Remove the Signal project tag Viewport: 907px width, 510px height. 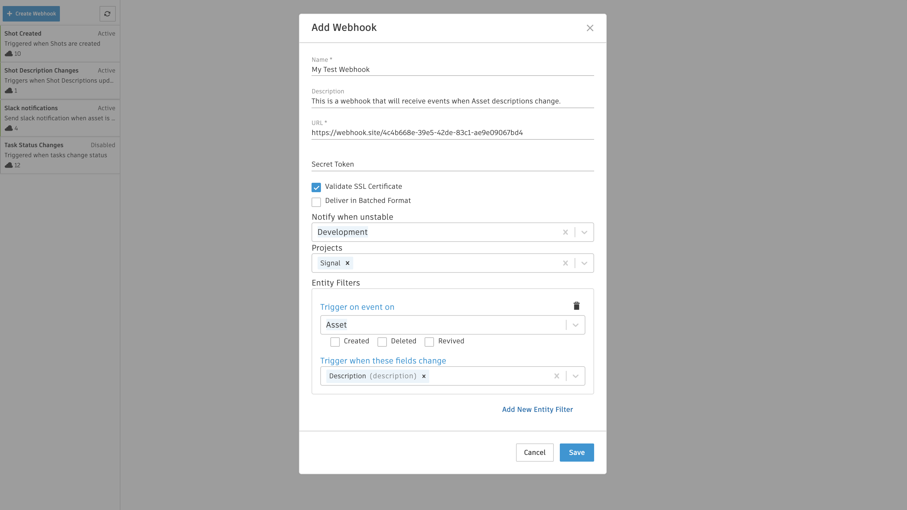point(347,263)
